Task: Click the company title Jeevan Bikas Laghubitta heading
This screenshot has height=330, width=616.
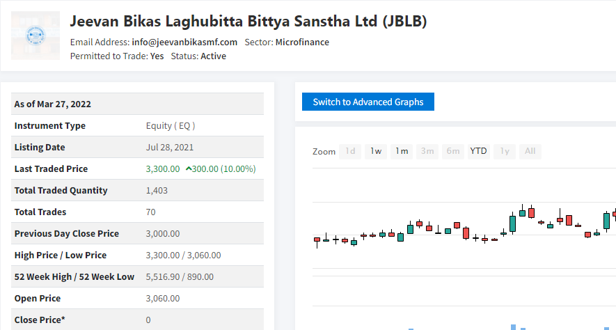Action: click(x=248, y=21)
